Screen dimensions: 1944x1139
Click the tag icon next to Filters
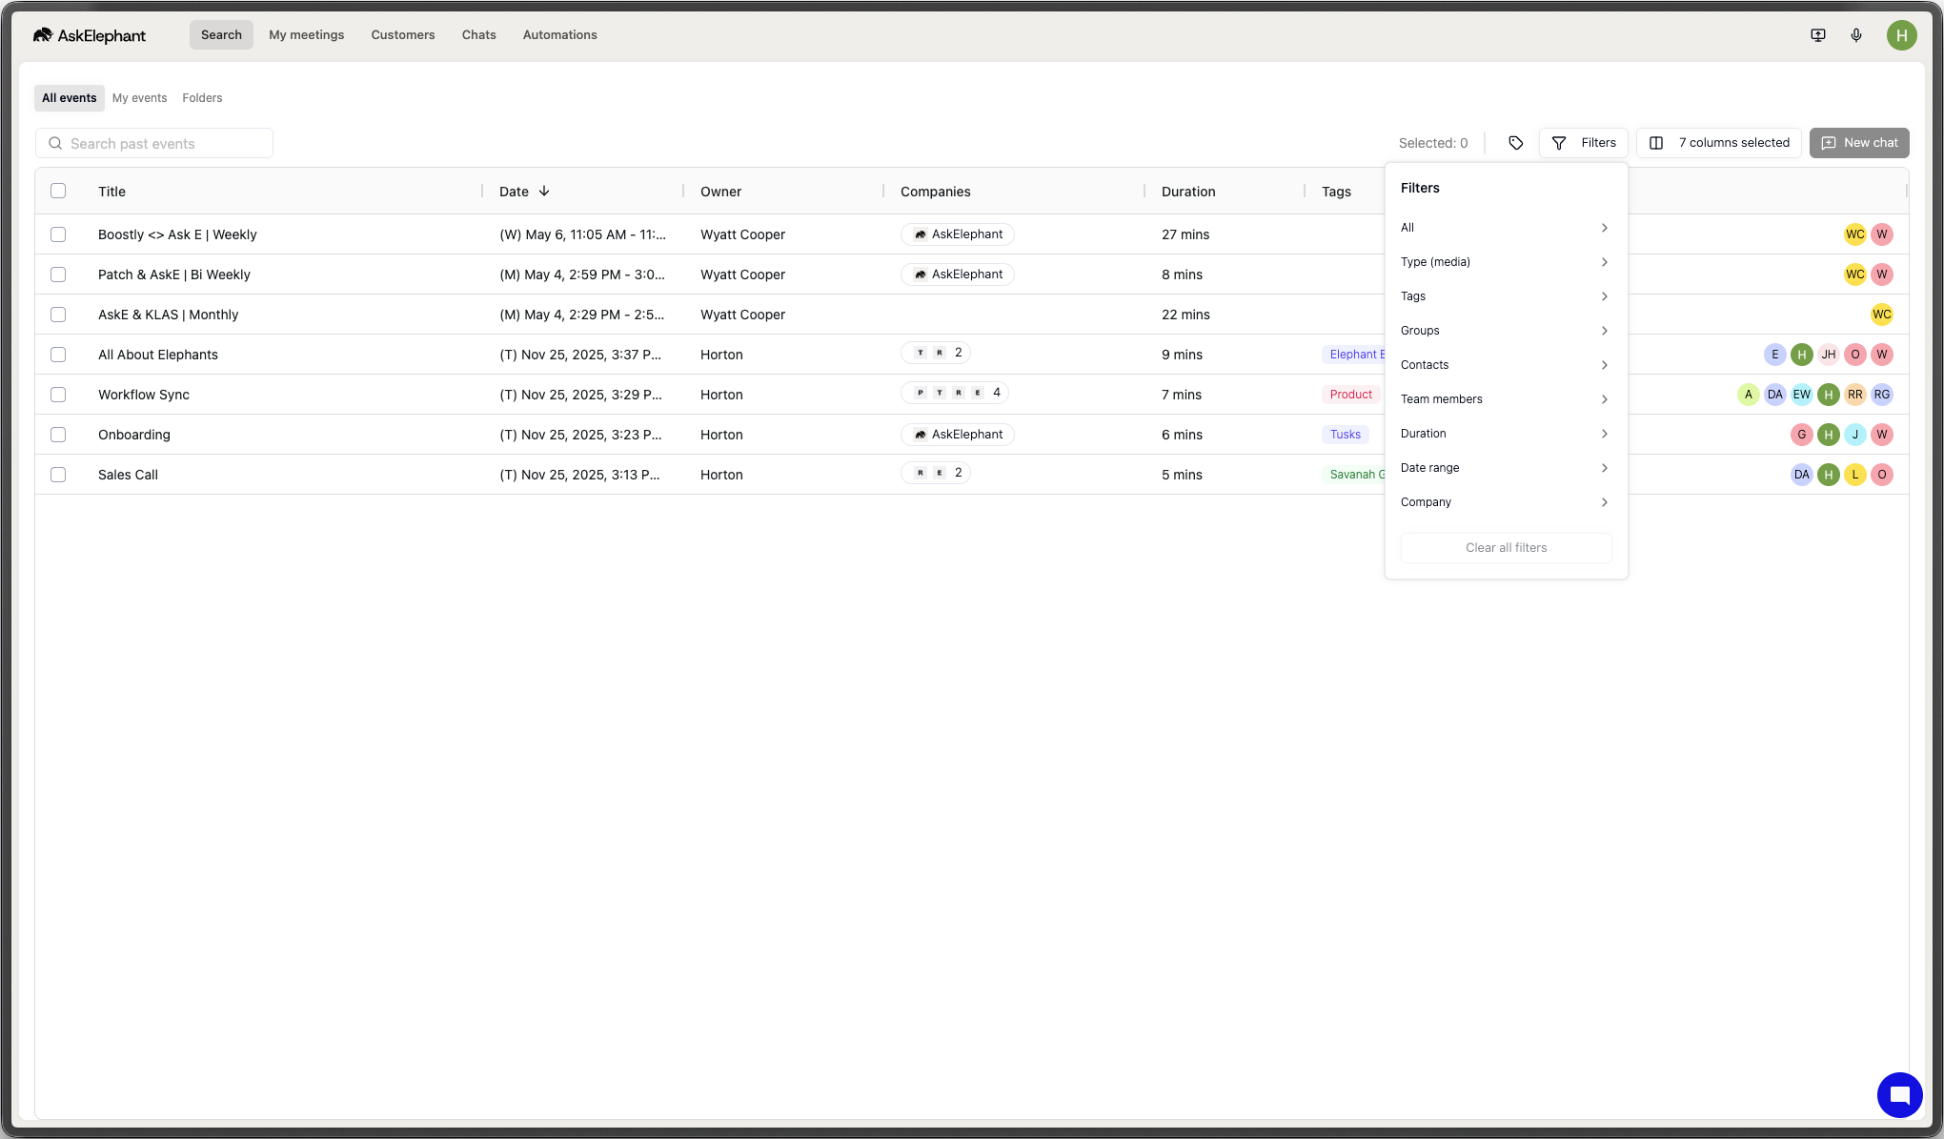click(1516, 143)
